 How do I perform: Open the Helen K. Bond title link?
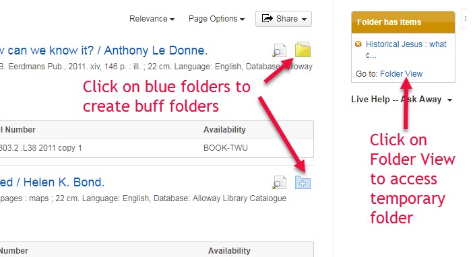click(52, 182)
